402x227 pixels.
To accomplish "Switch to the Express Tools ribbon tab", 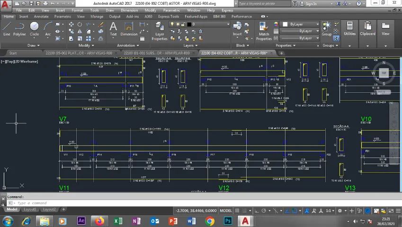I will [169, 17].
